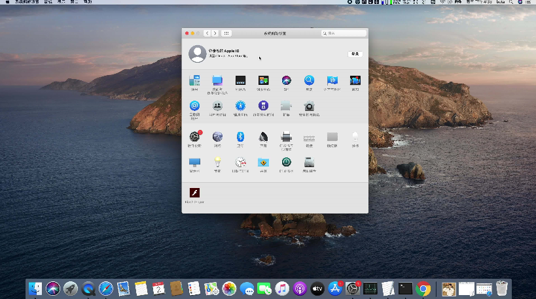536x299 pixels.
Task: Open the Flash Player preference pane
Action: click(x=194, y=193)
